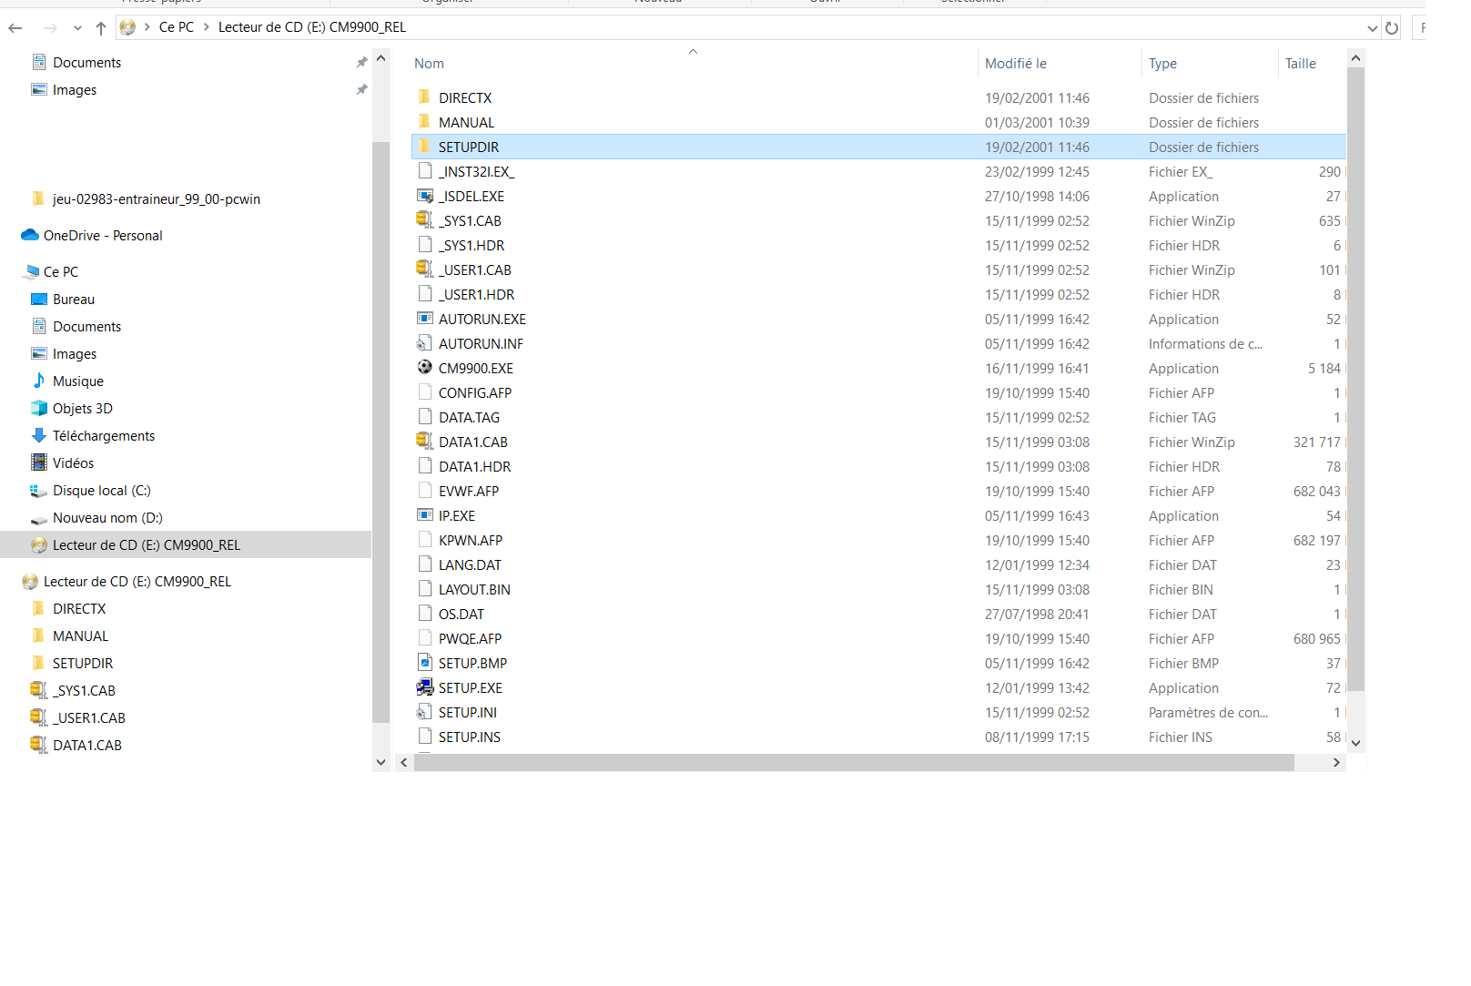Select highlighted Lecteur de CD (E:) under Ce PC

(x=186, y=545)
